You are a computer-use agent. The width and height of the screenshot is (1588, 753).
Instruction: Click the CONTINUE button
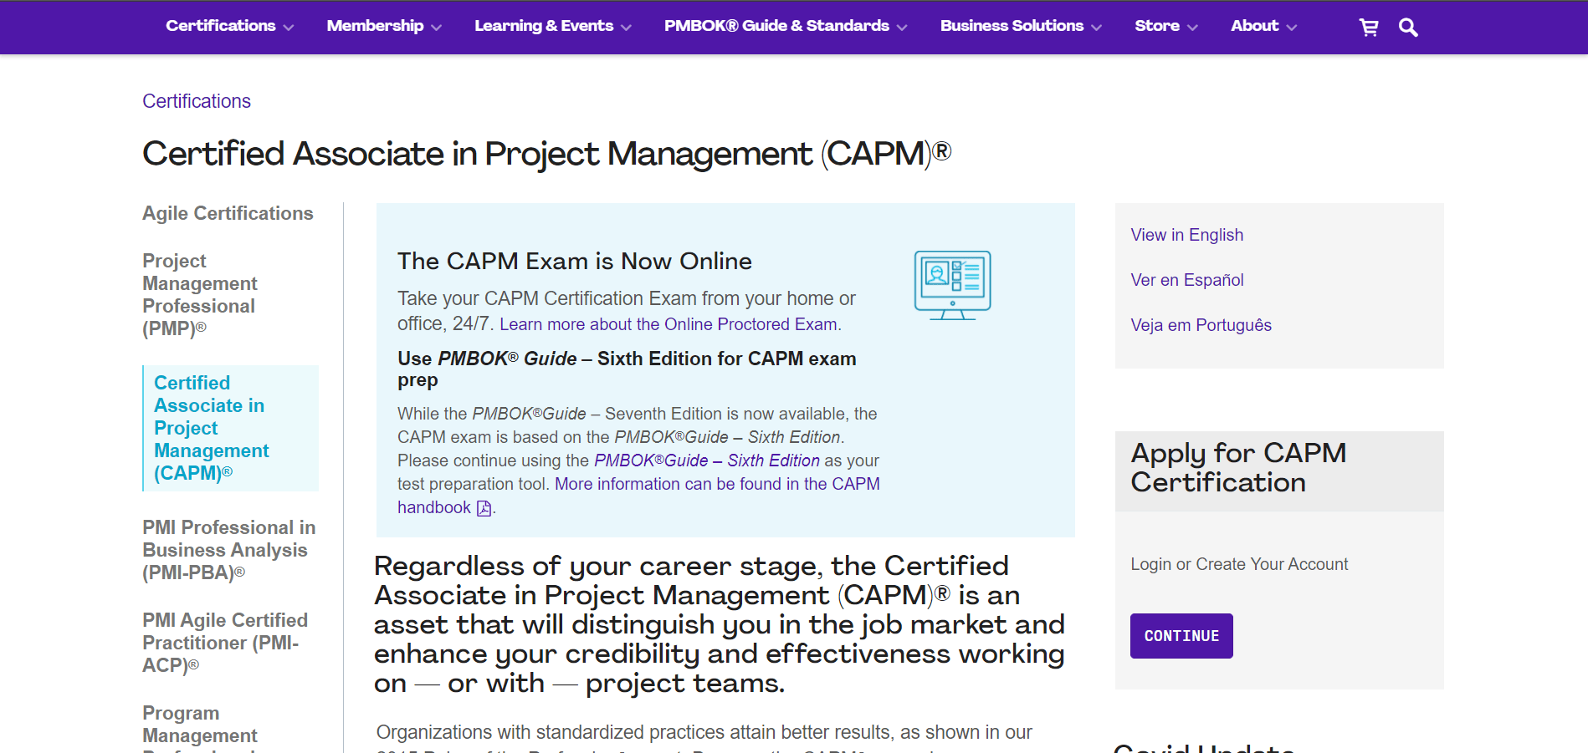tap(1181, 636)
